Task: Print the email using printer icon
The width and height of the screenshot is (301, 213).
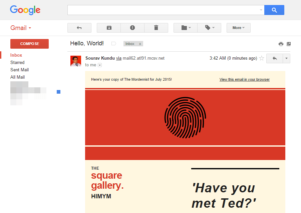Action: pos(281,44)
